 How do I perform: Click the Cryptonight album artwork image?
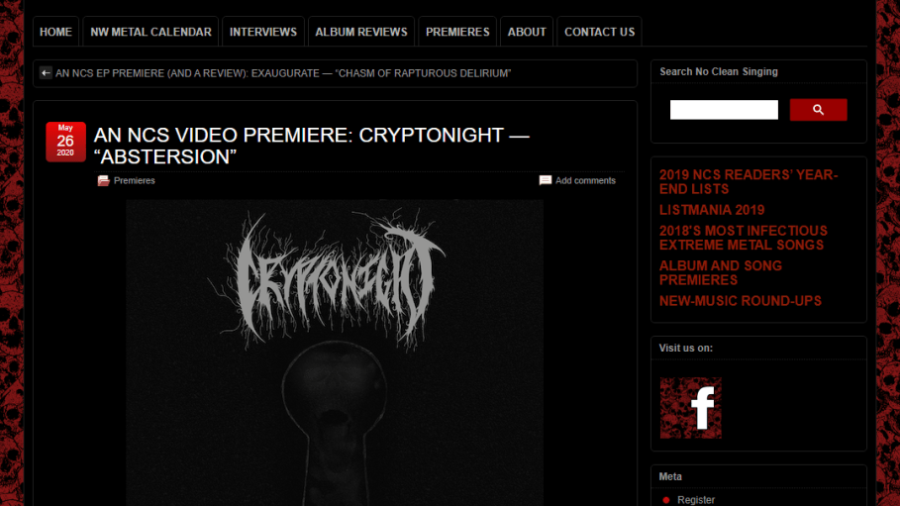tap(335, 353)
